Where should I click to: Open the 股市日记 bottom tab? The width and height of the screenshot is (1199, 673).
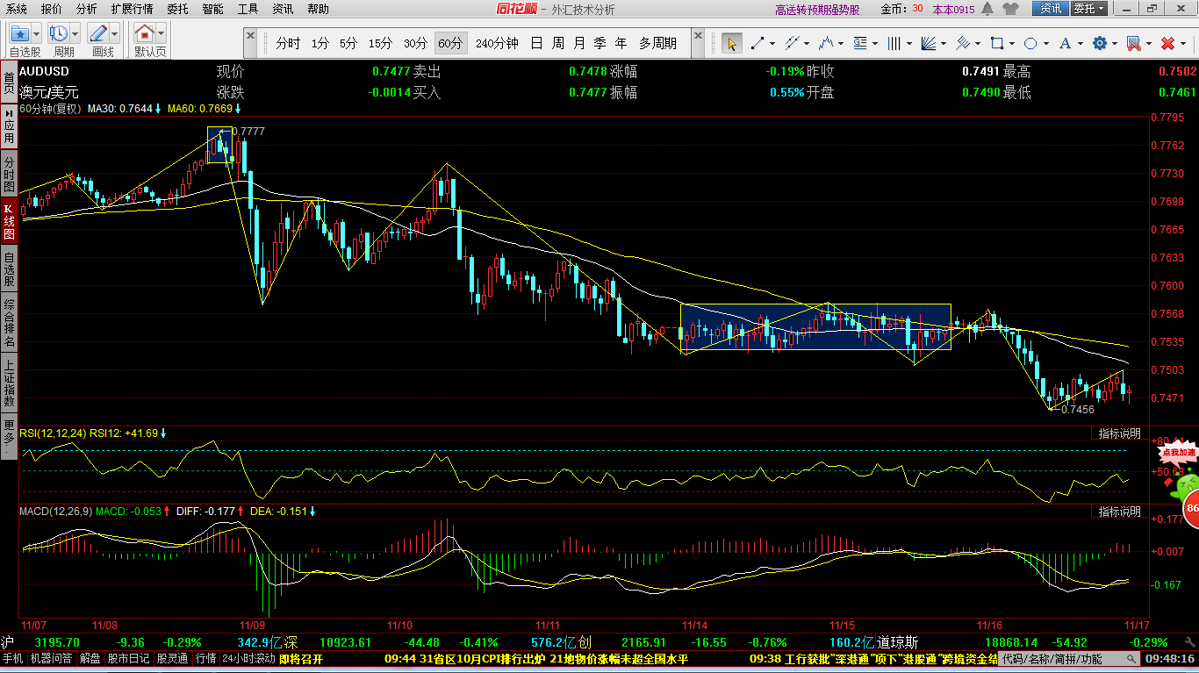click(x=129, y=658)
